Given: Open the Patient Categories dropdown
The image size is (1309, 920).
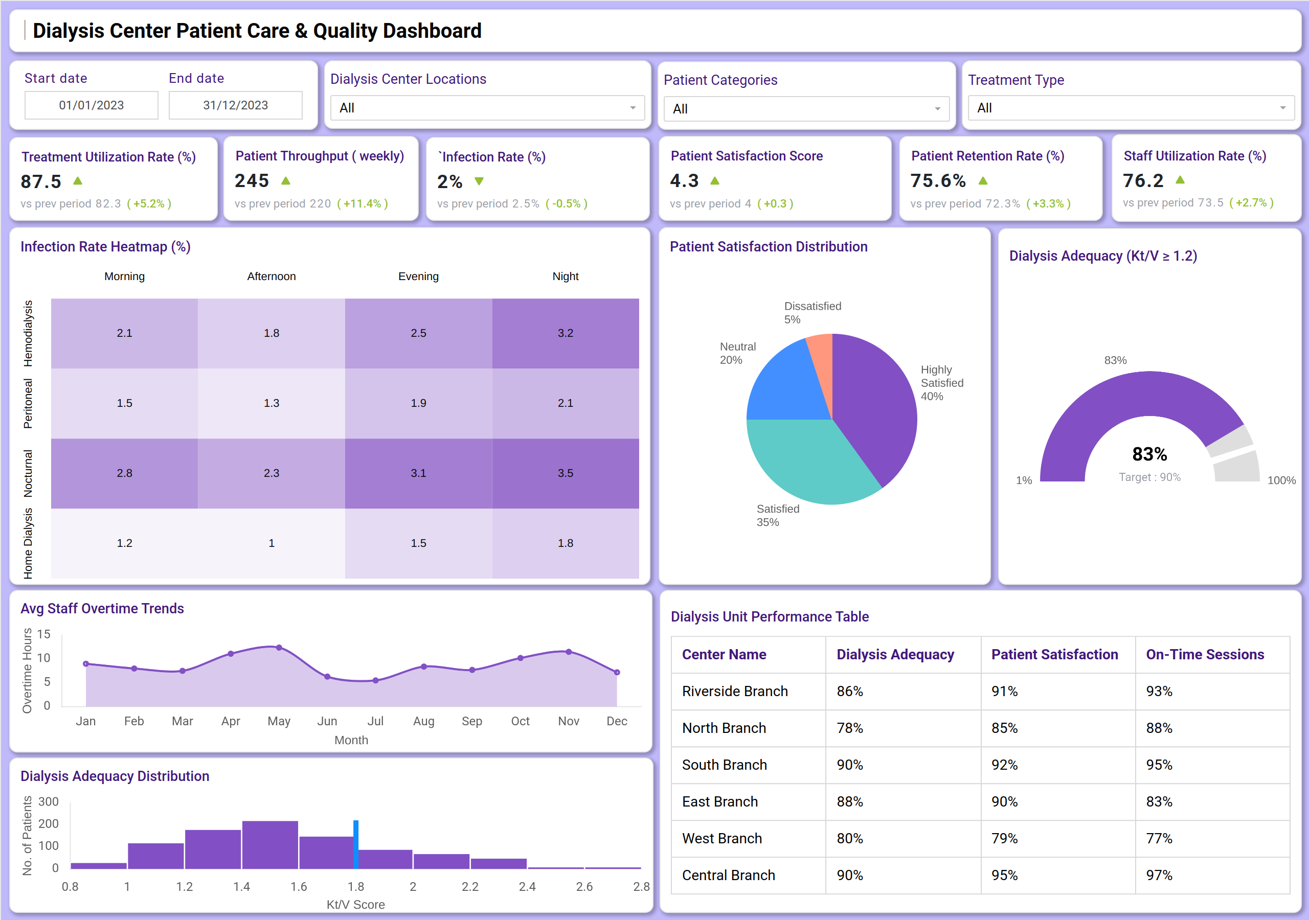Looking at the screenshot, I should coord(806,109).
